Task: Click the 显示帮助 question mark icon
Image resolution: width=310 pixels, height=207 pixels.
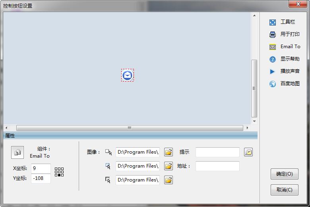Action: pyautogui.click(x=273, y=59)
